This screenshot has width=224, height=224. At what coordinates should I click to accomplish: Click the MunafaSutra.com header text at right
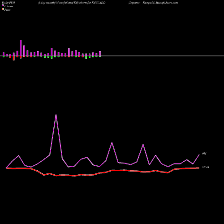click(153, 3)
